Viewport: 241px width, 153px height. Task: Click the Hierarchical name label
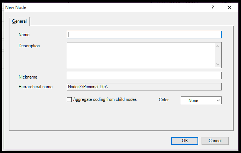(35, 87)
